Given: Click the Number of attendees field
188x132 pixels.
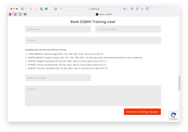Looking at the screenshot, I should click(58, 78).
